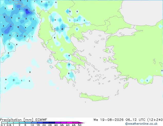
Task: Click the purple swatch between 30 and 35
Action: [58, 123]
